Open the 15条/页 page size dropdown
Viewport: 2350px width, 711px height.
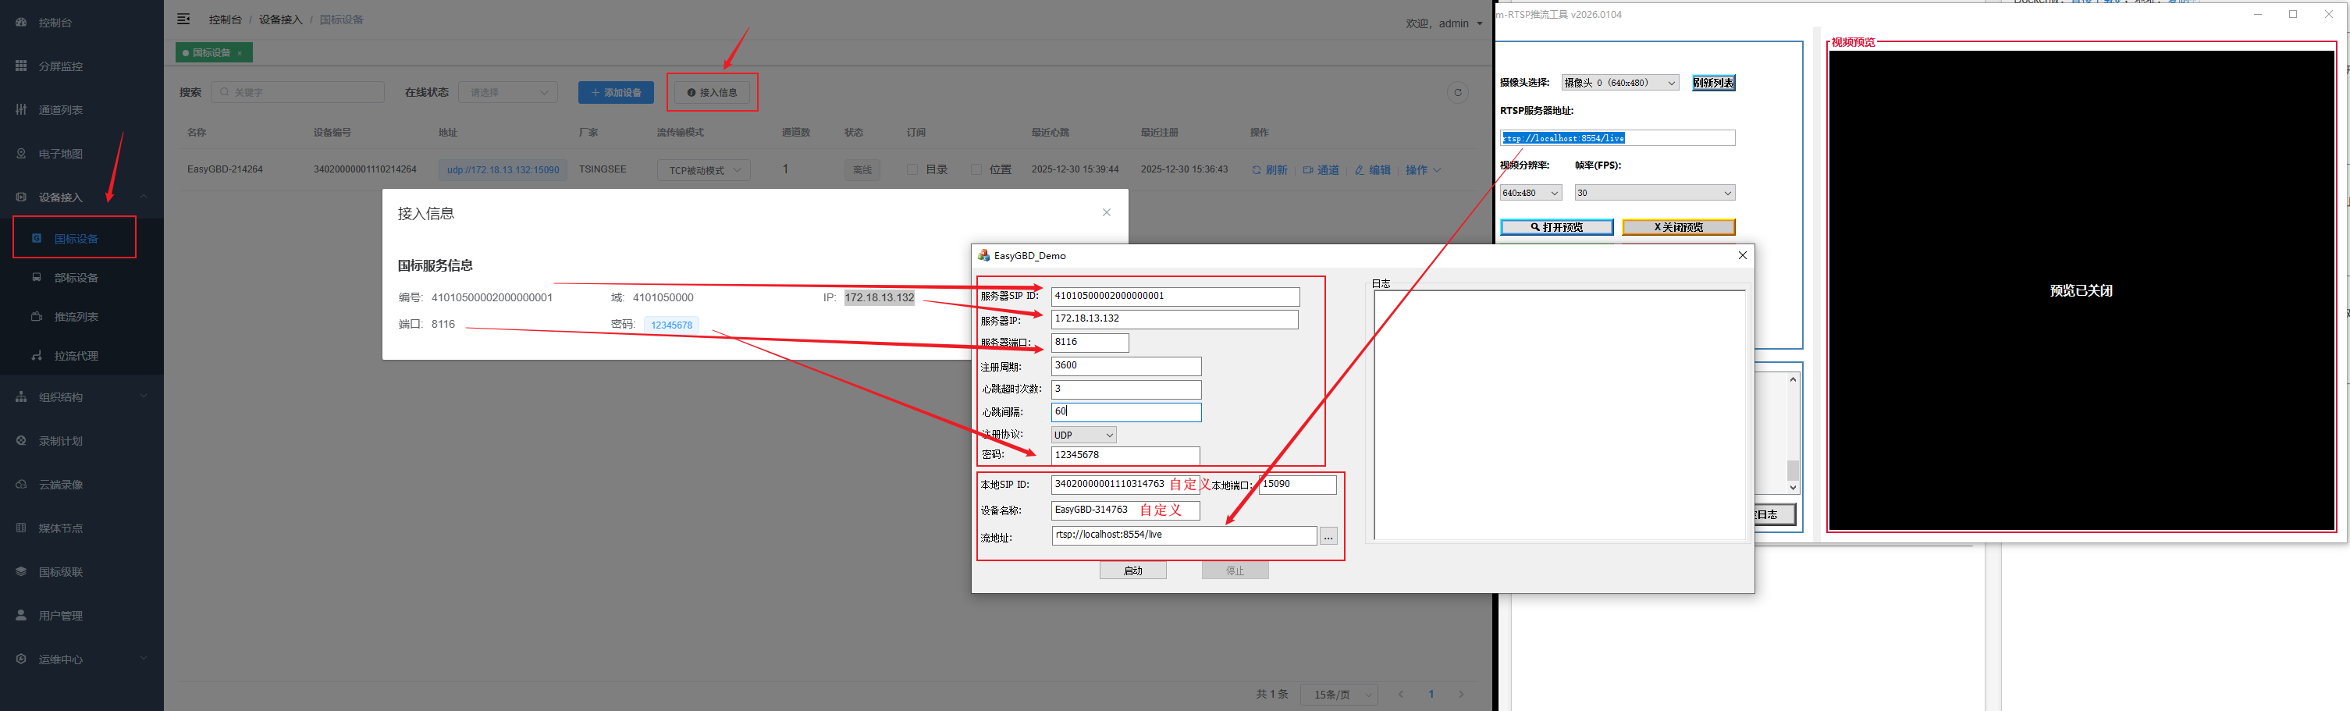pyautogui.click(x=1339, y=695)
